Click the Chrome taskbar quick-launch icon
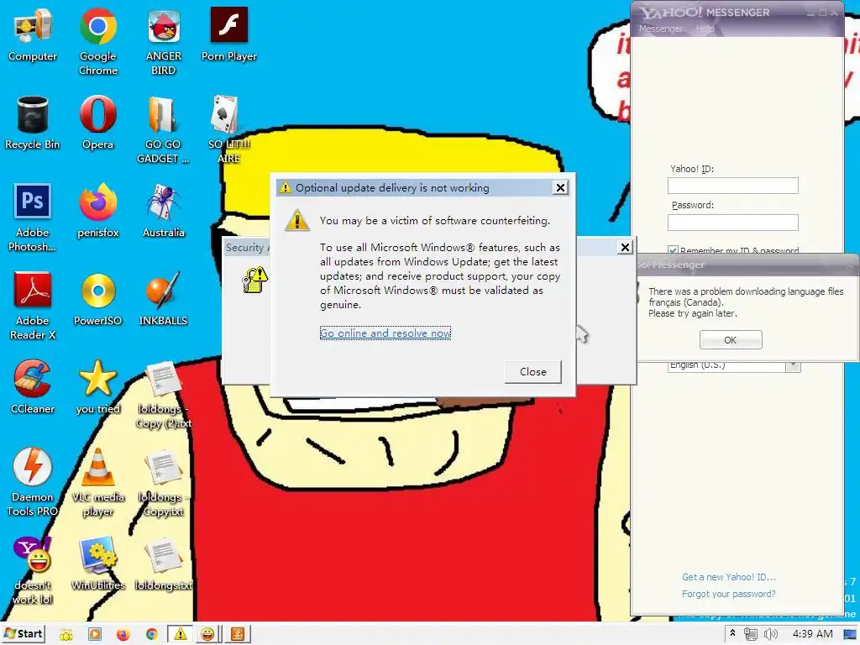 (x=151, y=635)
